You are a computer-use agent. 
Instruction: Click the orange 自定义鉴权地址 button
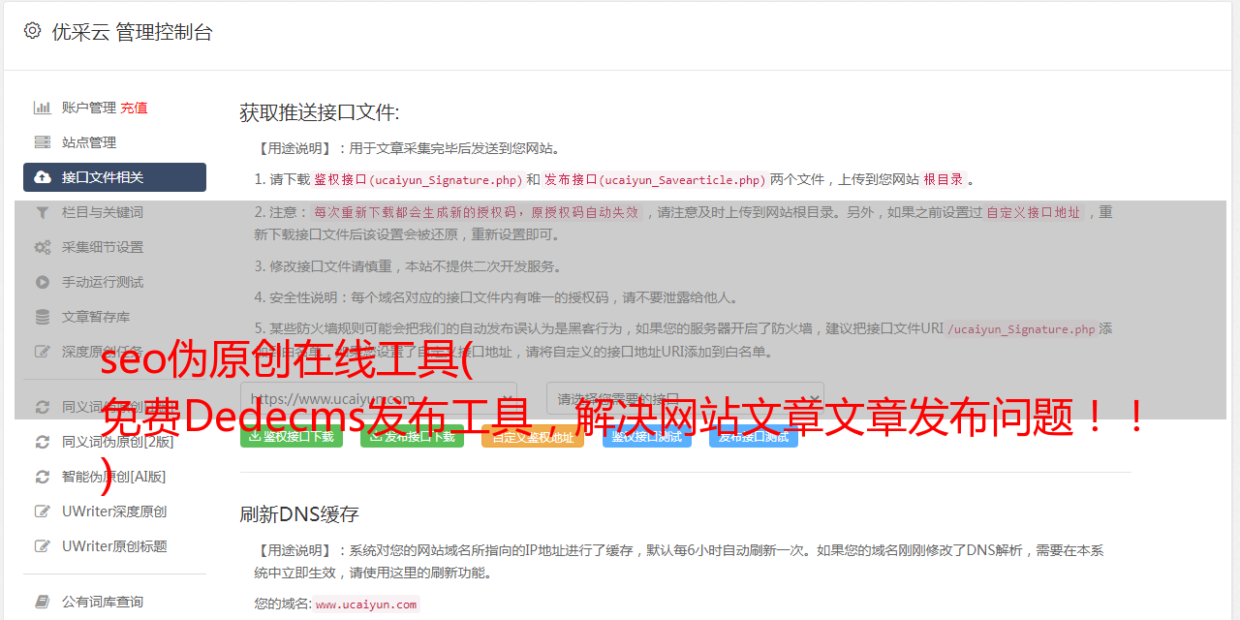tap(533, 436)
